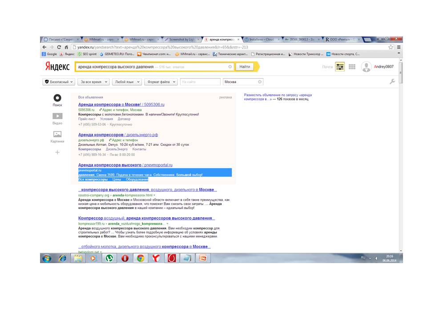Open the taskbar clock showing 20:16

coord(390,258)
